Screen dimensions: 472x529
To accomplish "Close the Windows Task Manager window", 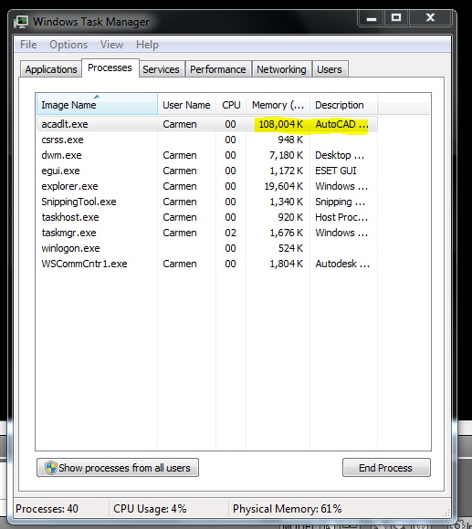I will tap(430, 18).
